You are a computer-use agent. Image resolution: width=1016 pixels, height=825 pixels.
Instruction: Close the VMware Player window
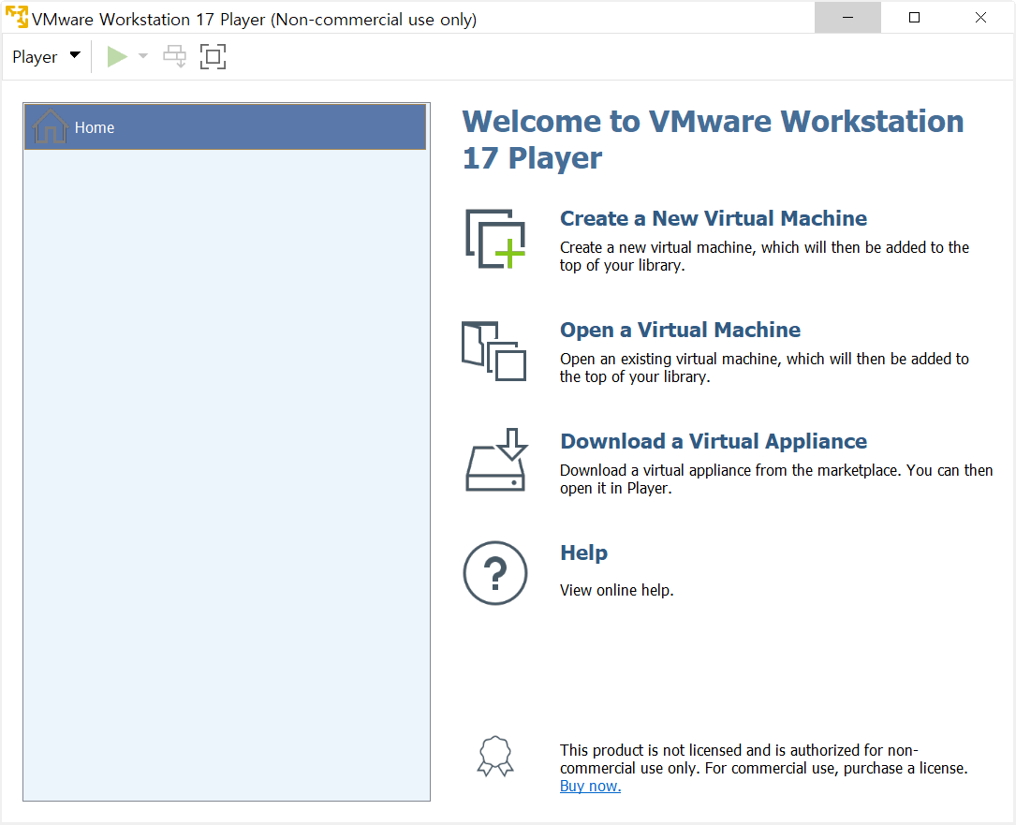[981, 18]
